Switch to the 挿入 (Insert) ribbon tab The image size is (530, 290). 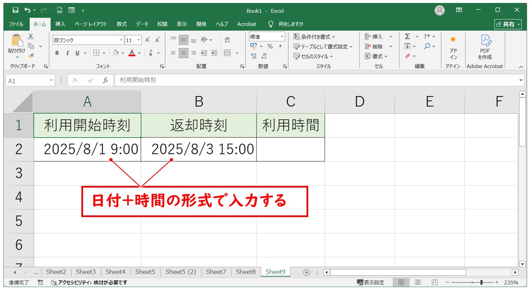pos(60,24)
